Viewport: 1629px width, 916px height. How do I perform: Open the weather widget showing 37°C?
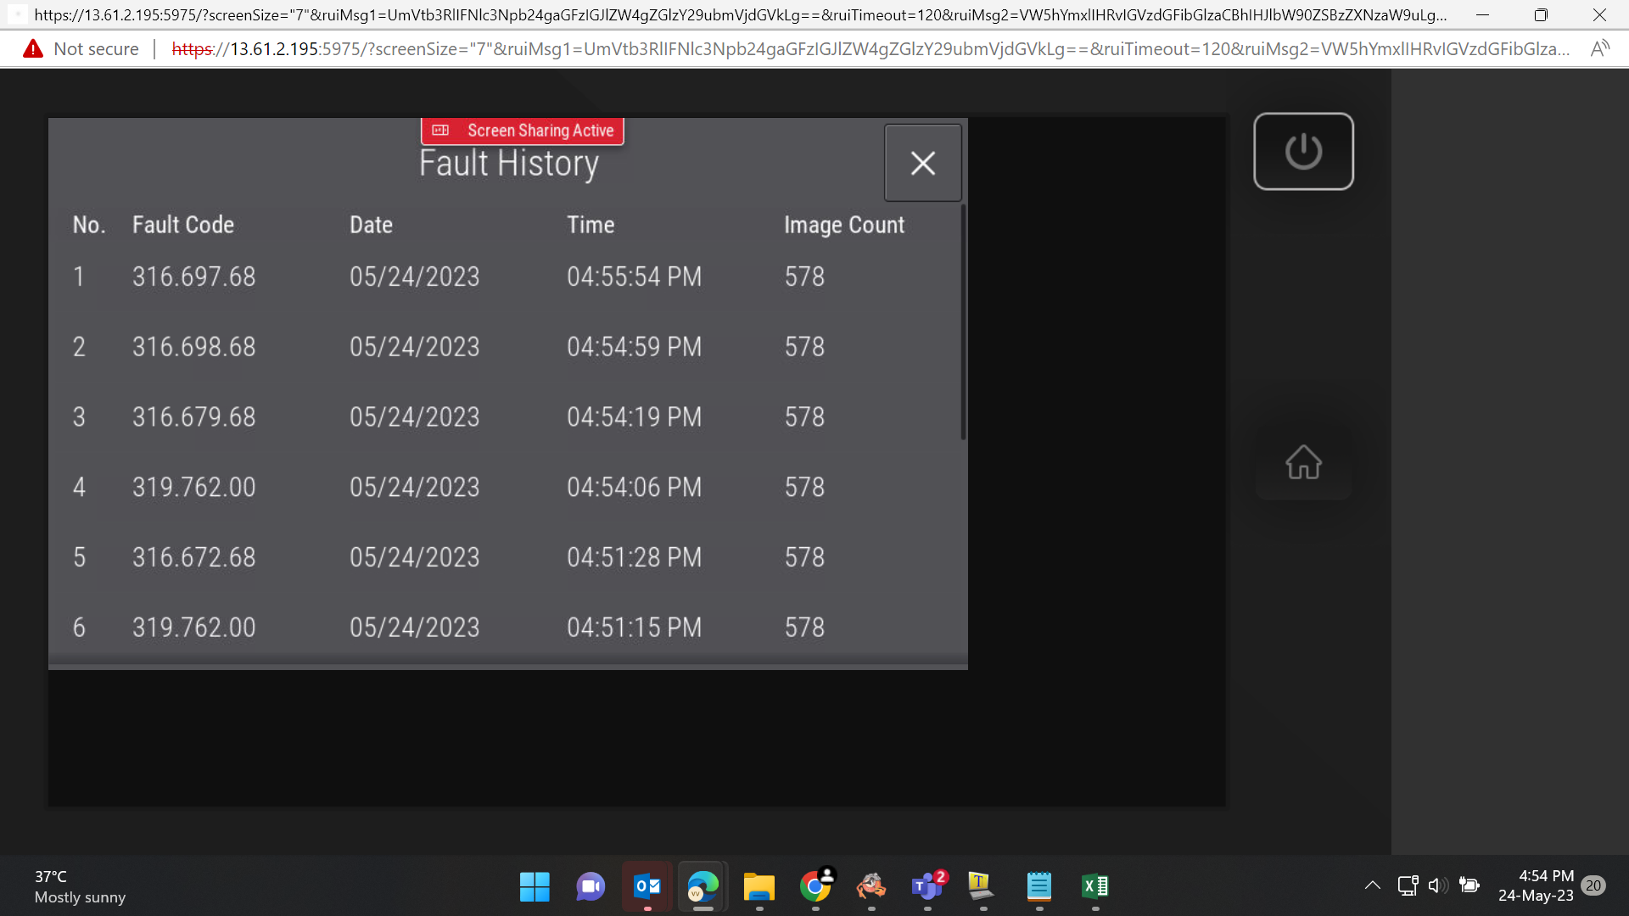tap(80, 886)
